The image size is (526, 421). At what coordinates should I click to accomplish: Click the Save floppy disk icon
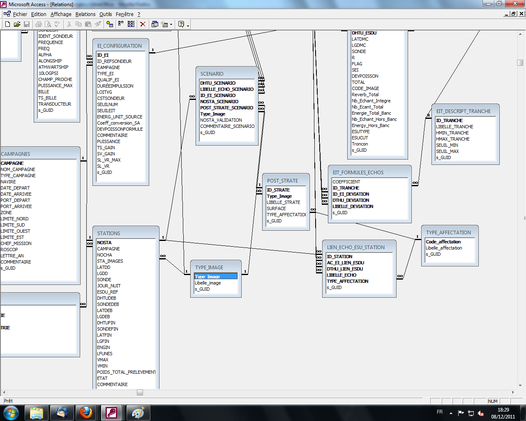tap(27, 24)
